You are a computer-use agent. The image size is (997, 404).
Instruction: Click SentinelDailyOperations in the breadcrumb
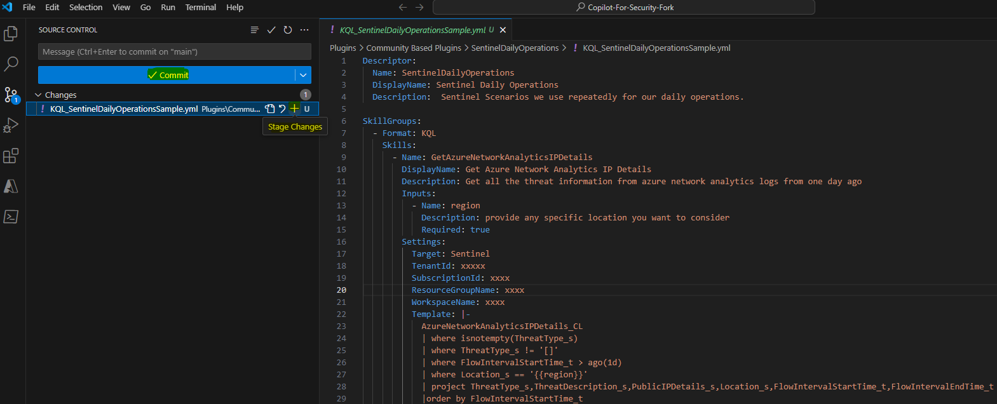515,48
